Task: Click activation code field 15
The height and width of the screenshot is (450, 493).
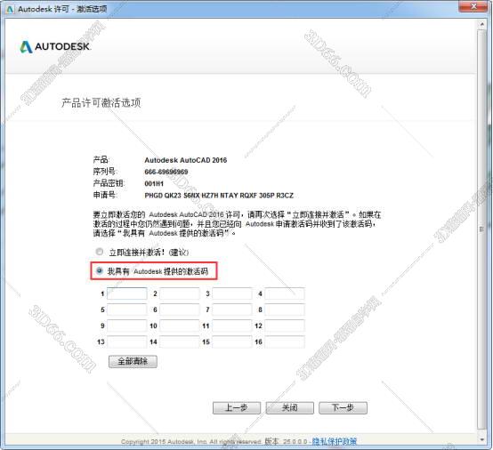Action: (x=232, y=342)
